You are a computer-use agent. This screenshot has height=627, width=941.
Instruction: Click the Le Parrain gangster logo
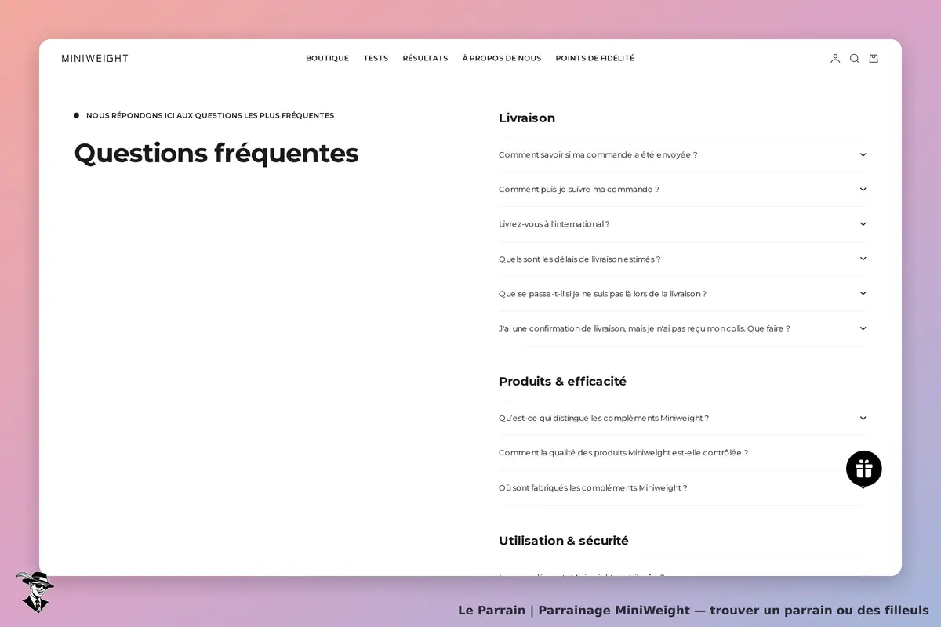coord(34,592)
